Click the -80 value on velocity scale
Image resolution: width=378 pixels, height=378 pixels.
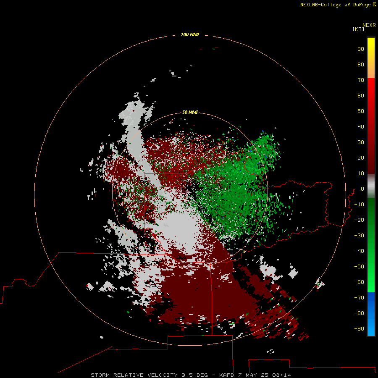359,313
